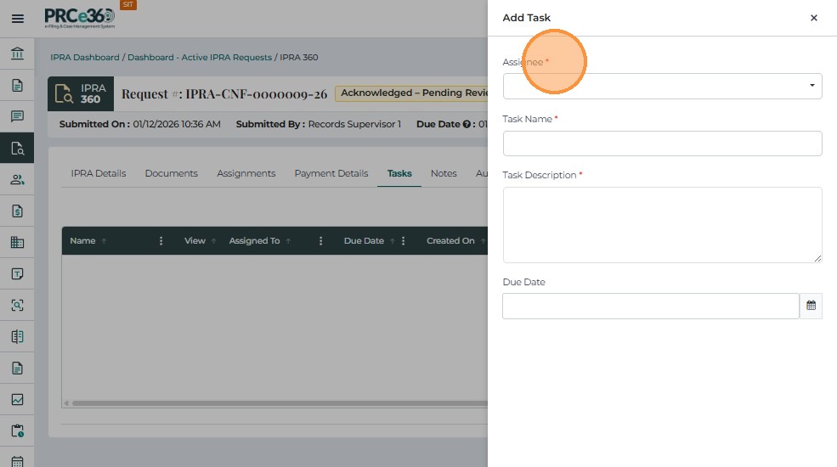Open the open-book compare sidebar icon

(17, 337)
